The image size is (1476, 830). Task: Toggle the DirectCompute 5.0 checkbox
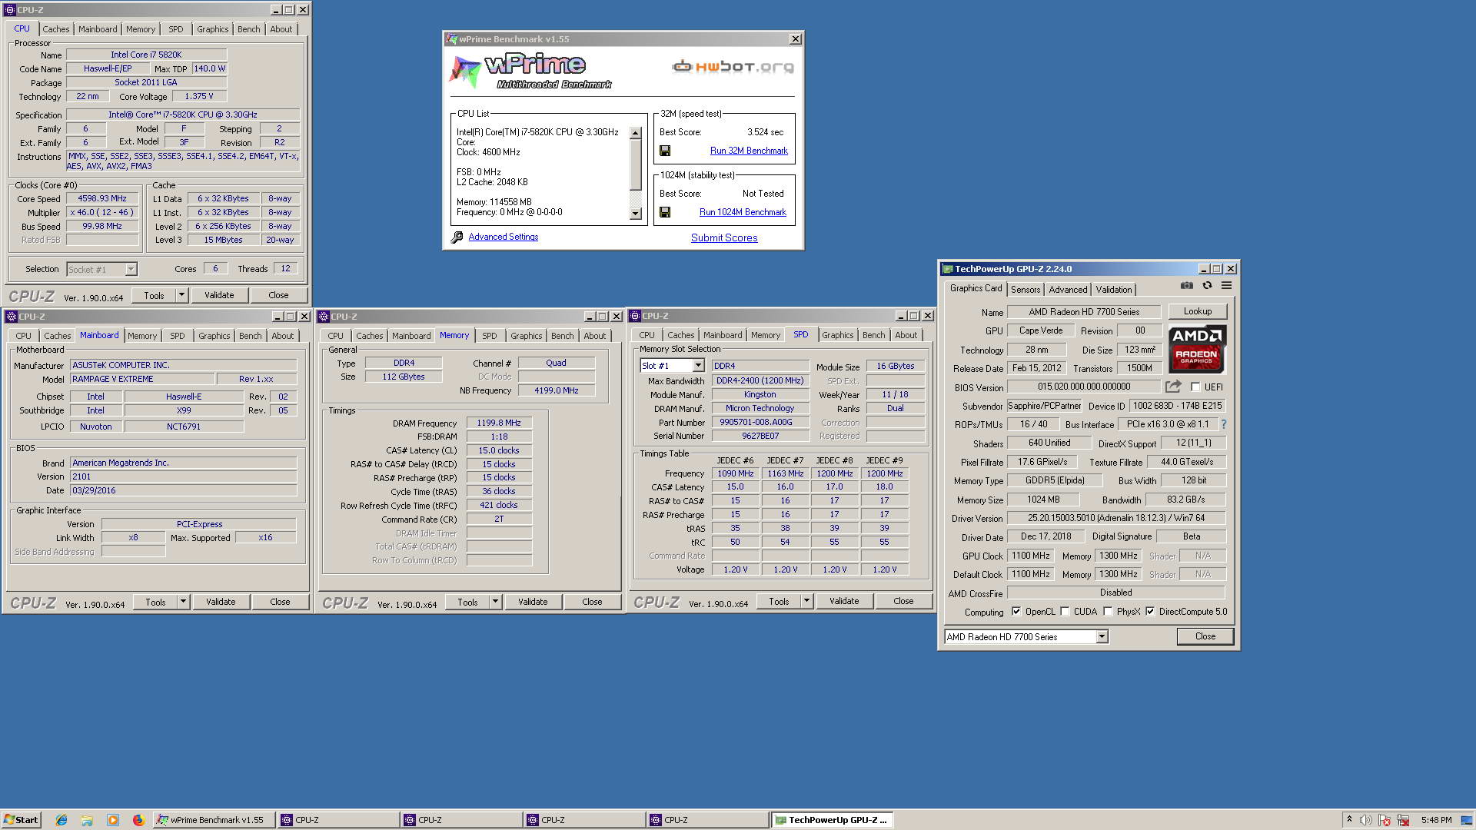[1150, 612]
